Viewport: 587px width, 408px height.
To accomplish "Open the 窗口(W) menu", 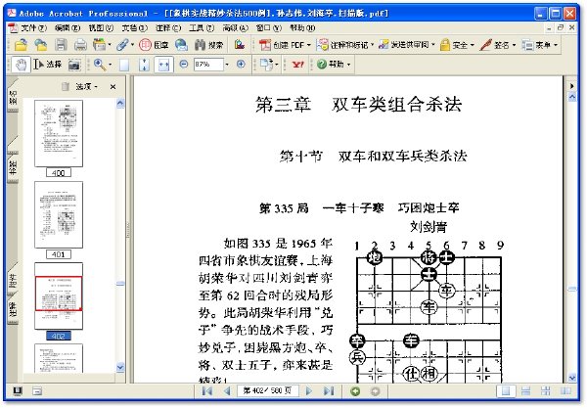I will click(x=268, y=27).
